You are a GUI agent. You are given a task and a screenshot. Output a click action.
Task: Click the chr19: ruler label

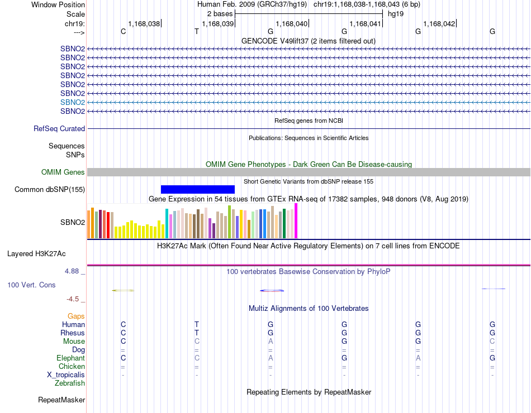75,23
